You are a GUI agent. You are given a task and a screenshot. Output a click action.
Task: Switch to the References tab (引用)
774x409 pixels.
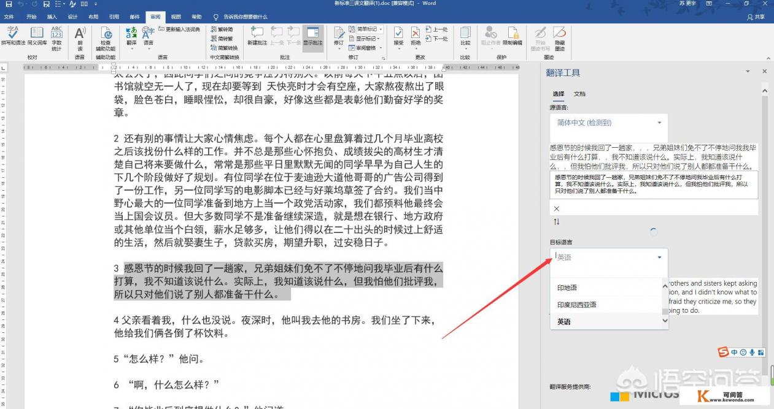[x=114, y=17]
